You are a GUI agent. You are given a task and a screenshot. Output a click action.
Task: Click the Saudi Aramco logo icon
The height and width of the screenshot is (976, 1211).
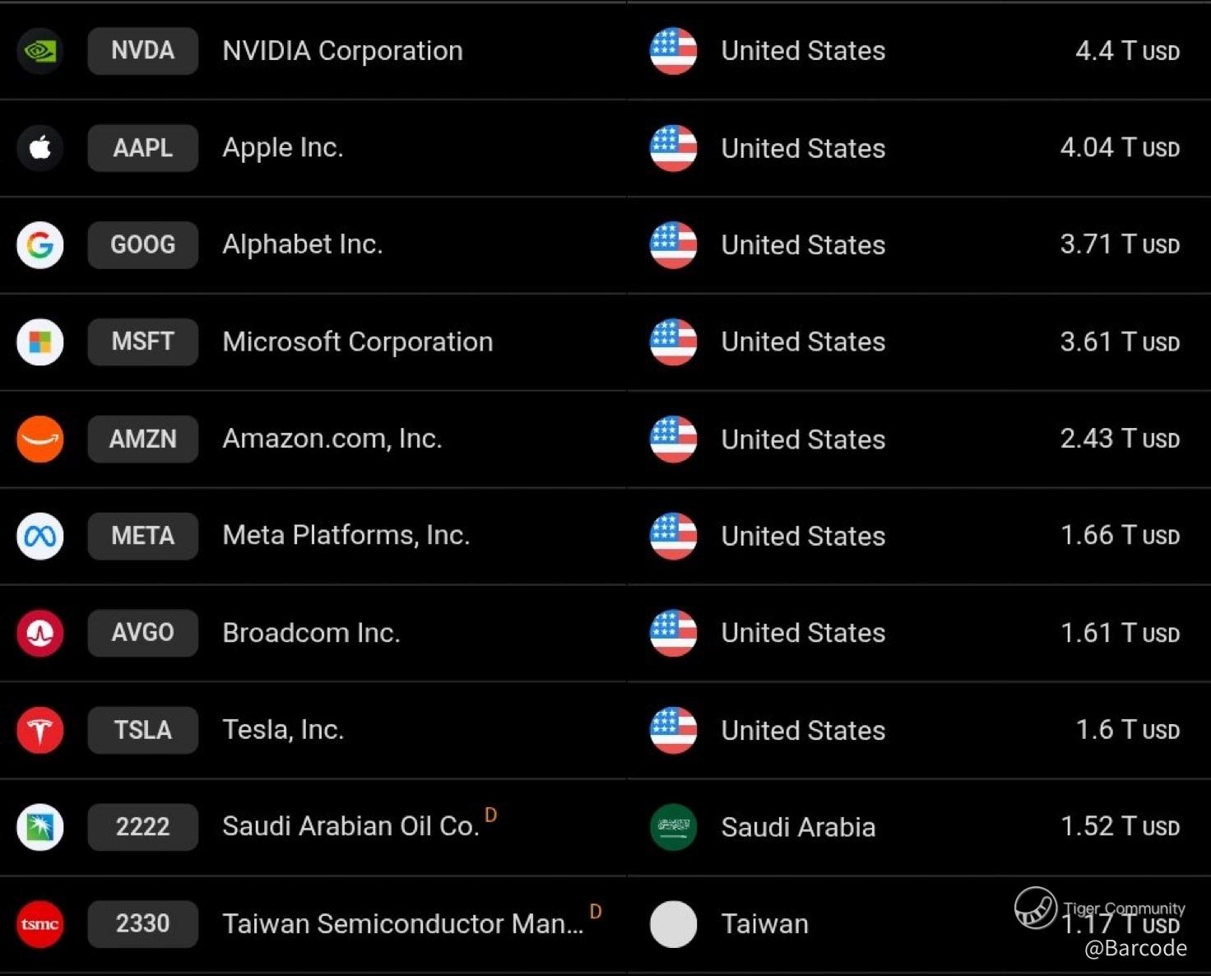click(x=39, y=827)
